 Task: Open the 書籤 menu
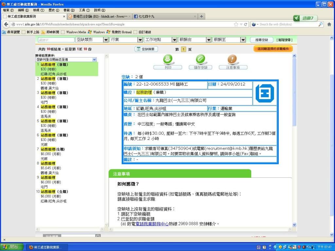[69, 10]
